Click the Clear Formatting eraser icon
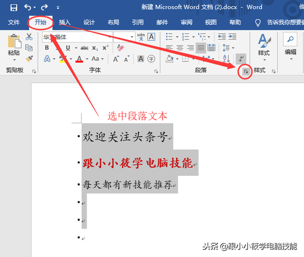The height and width of the screenshot is (257, 304). (121, 48)
